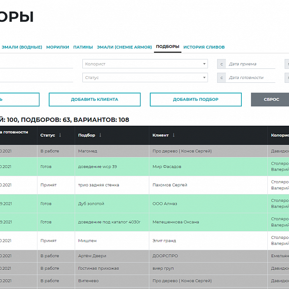Sort by Клиент using header arrow

pos(173,135)
